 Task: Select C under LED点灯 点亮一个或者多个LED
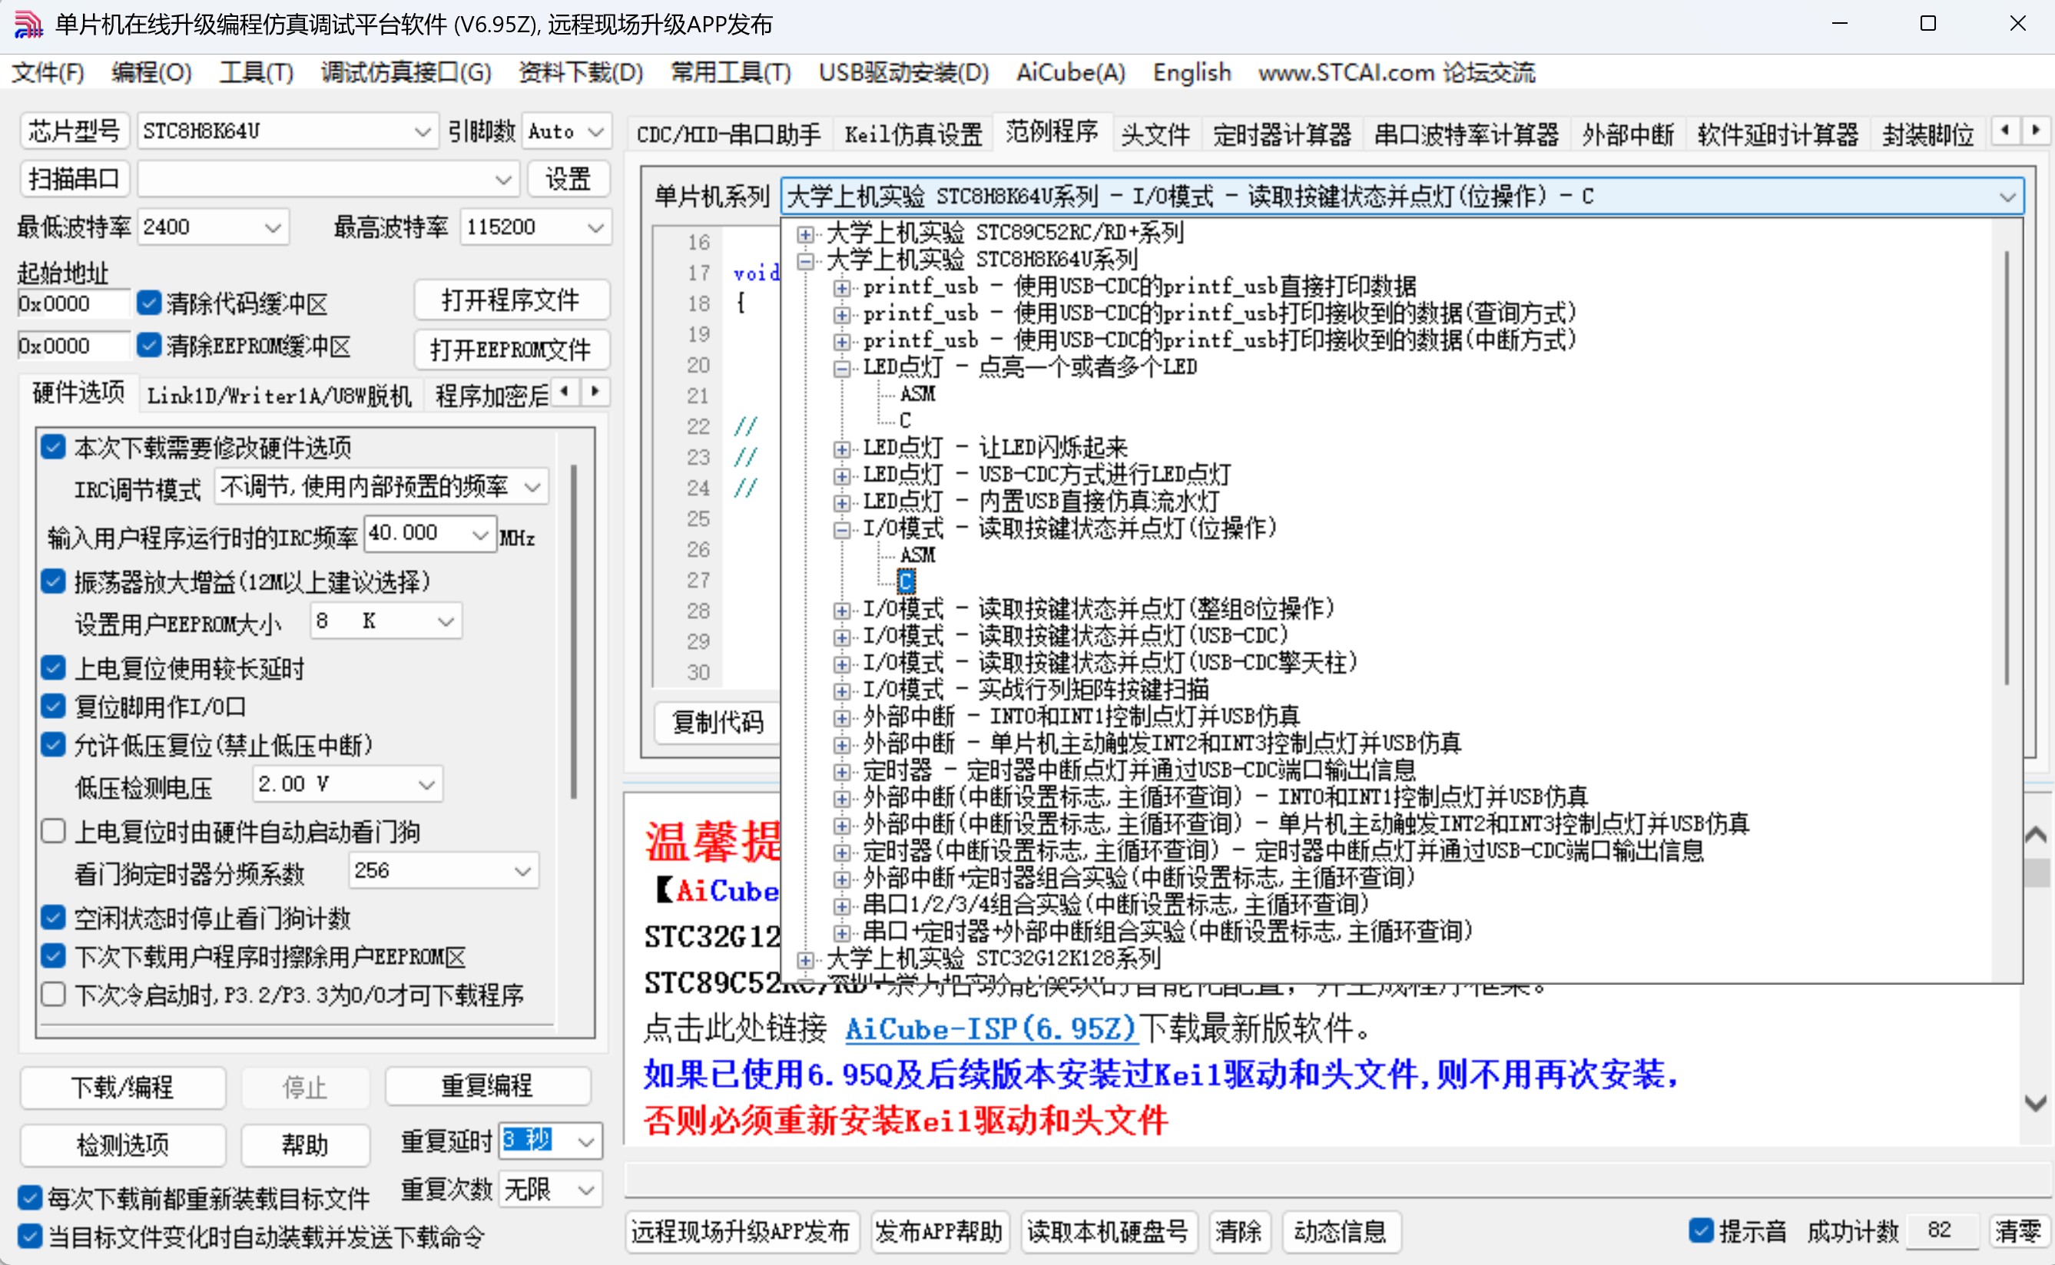coord(905,420)
